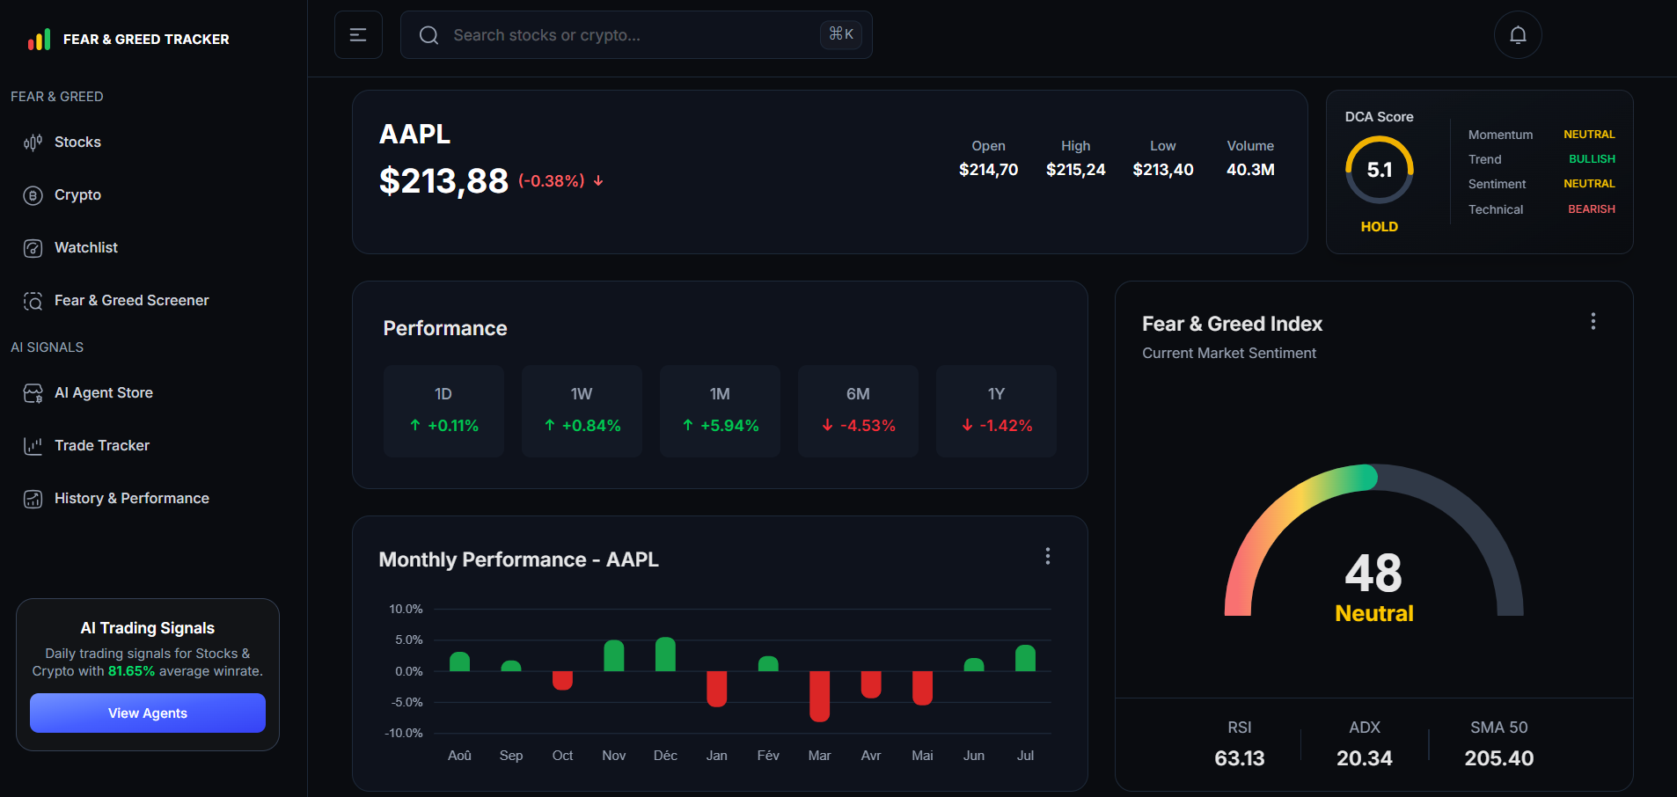Viewport: 1677px width, 797px height.
Task: Select the 6M performance card
Action: click(858, 411)
